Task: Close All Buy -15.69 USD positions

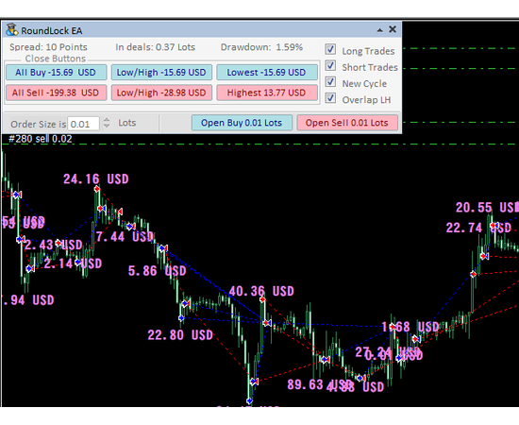Action: (x=56, y=72)
